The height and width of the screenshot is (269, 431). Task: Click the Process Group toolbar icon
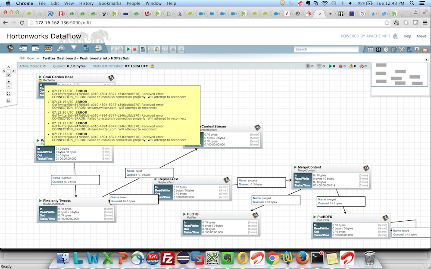point(48,49)
